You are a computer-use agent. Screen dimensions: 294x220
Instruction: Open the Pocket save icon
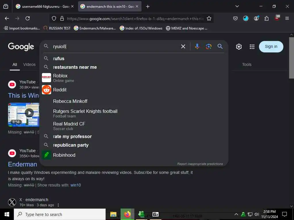pos(235,18)
